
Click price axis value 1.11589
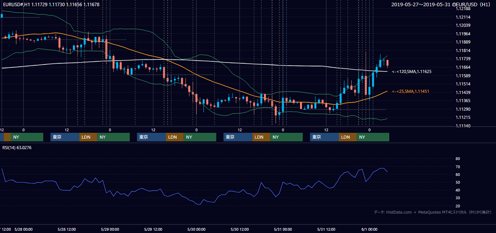click(x=463, y=75)
